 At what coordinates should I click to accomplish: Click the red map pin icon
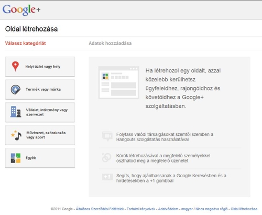coord(15,67)
